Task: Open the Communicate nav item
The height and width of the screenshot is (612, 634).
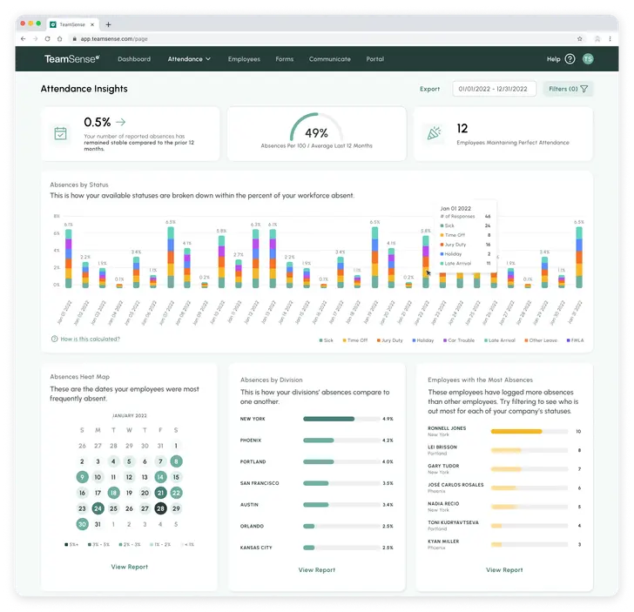Action: click(x=329, y=59)
